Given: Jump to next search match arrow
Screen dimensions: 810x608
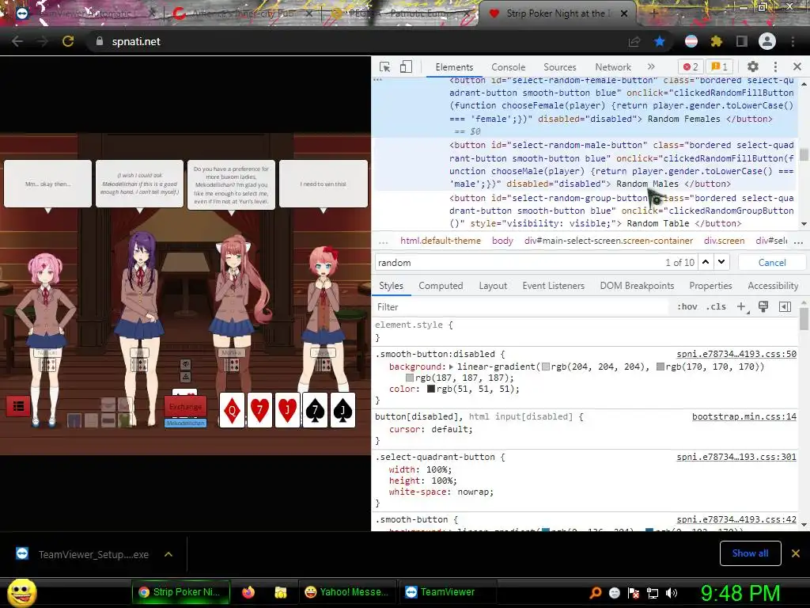Looking at the screenshot, I should (x=721, y=262).
